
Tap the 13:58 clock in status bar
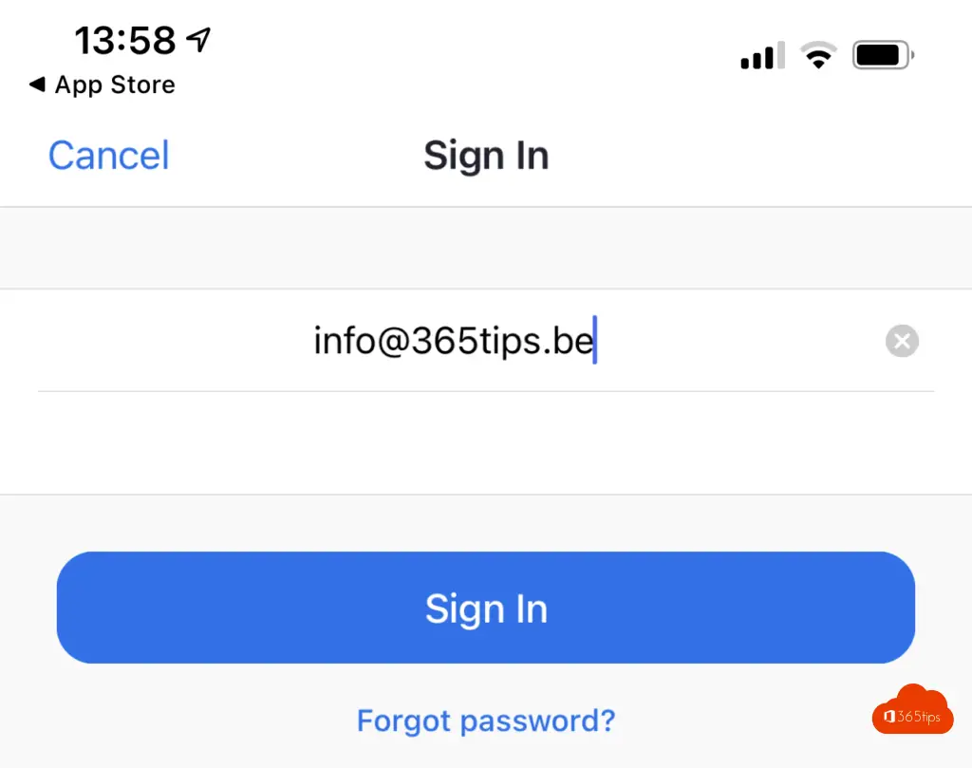coord(125,40)
